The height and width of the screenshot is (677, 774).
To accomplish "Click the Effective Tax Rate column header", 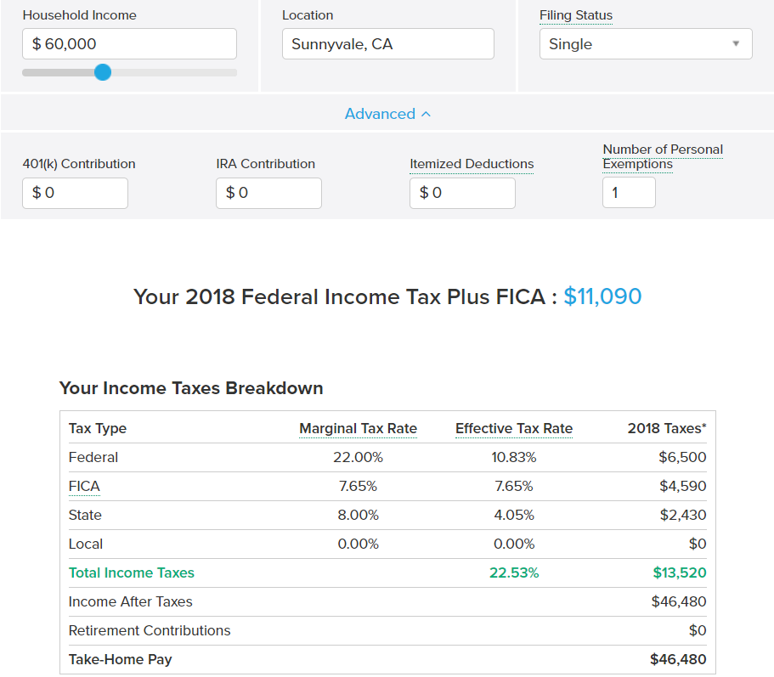I will [514, 428].
